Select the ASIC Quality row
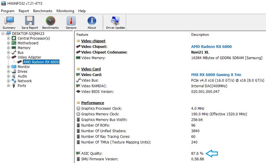 (171, 154)
